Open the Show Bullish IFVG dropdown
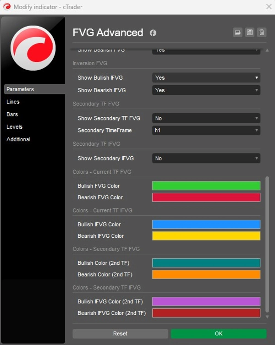The height and width of the screenshot is (345, 275). [206, 78]
